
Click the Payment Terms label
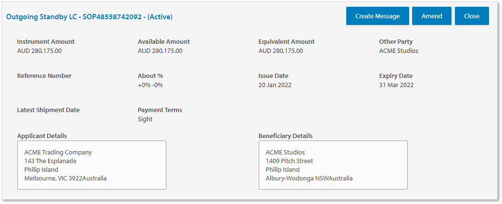click(x=160, y=110)
